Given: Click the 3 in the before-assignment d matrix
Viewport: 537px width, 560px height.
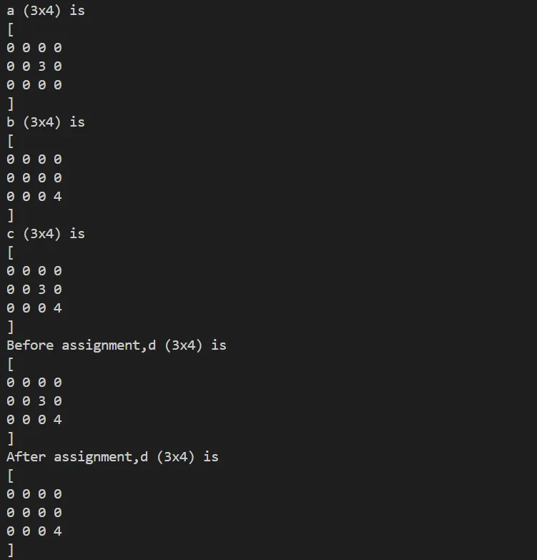Looking at the screenshot, I should 41,401.
